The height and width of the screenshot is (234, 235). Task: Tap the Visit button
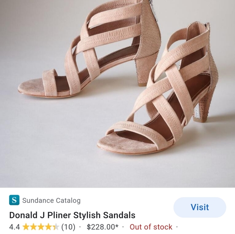[x=200, y=207]
